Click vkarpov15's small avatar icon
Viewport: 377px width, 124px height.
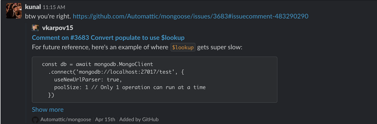tap(35, 28)
